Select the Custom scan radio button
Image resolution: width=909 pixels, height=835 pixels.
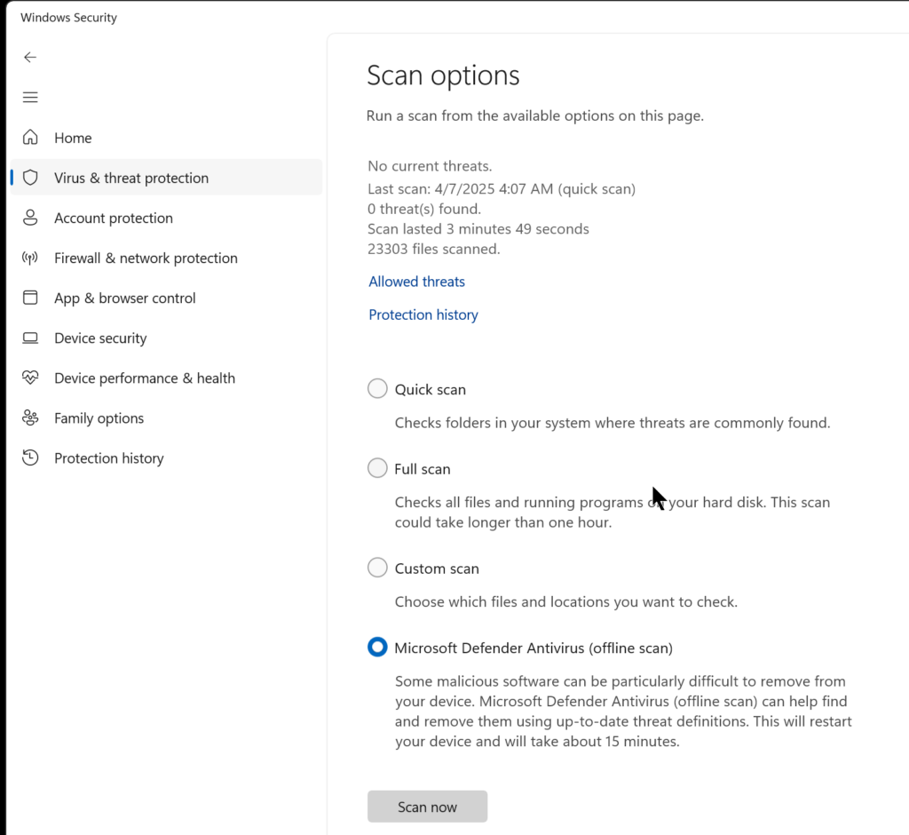(377, 568)
